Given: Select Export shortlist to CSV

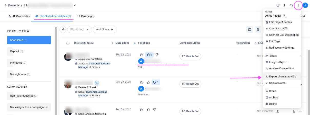Looking at the screenshot, I should pyautogui.click(x=282, y=76).
